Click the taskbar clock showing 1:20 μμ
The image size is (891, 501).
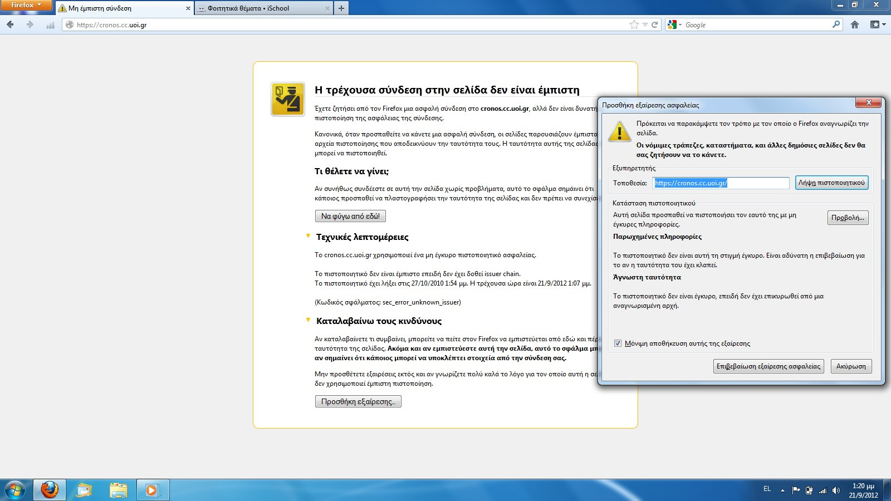pos(863,490)
